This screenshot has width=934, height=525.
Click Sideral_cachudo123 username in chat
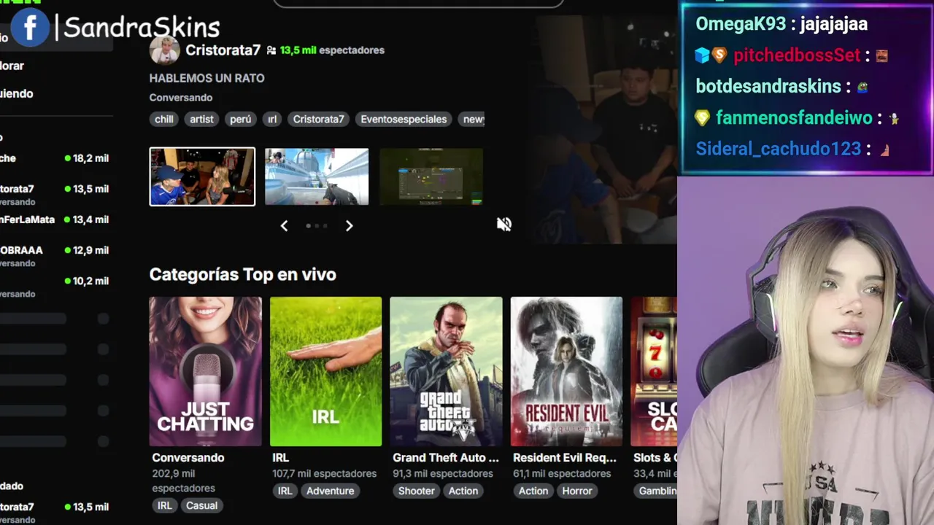pos(779,149)
